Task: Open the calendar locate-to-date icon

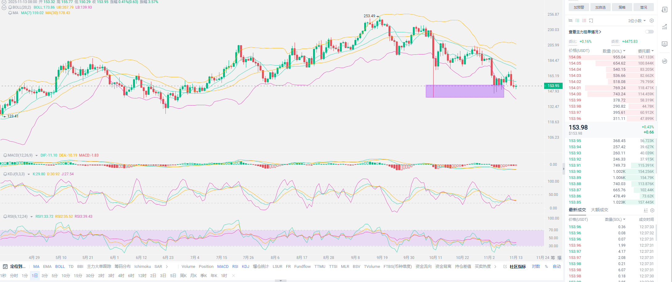Action: coord(5,266)
